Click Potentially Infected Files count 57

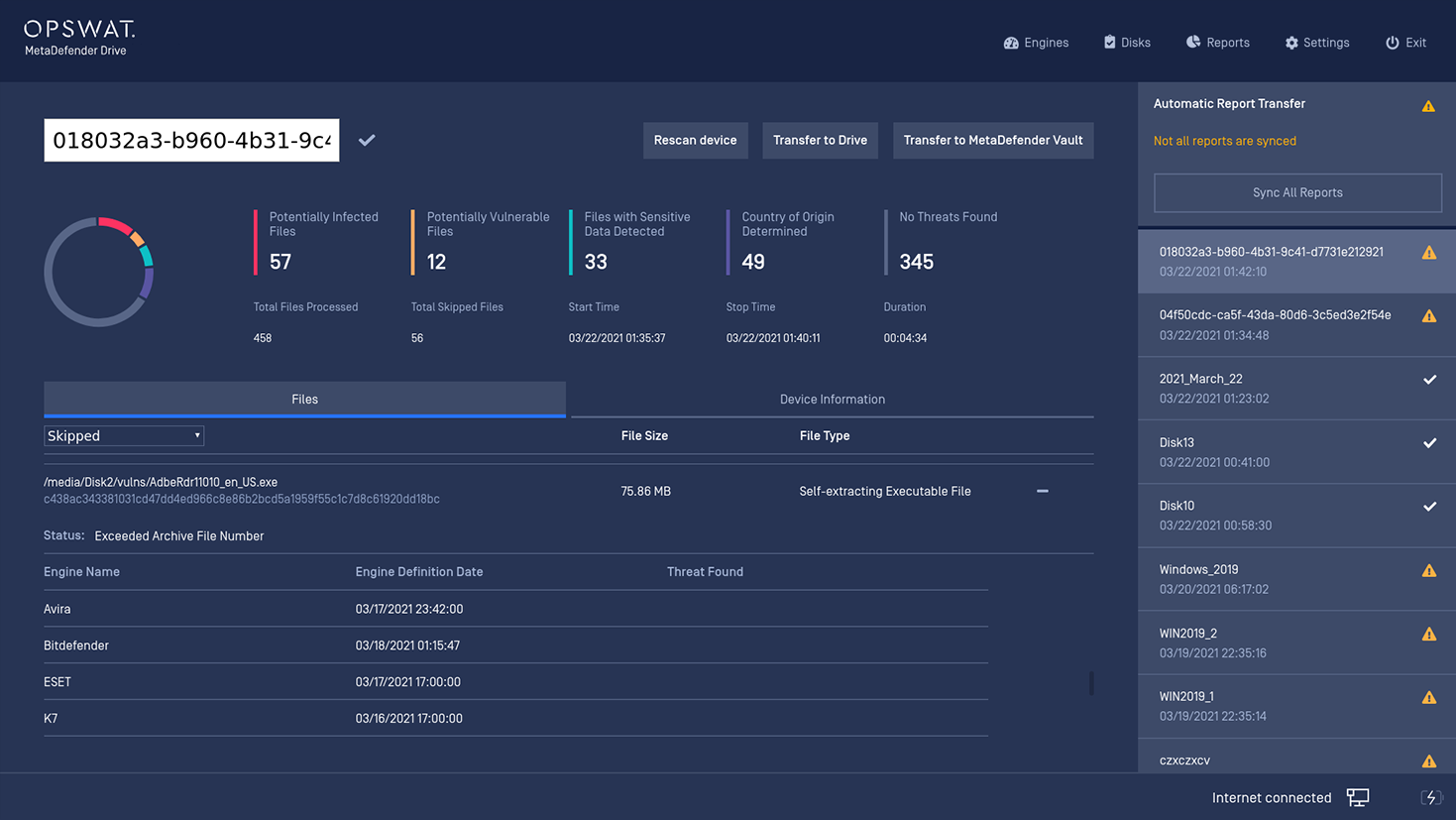280,262
